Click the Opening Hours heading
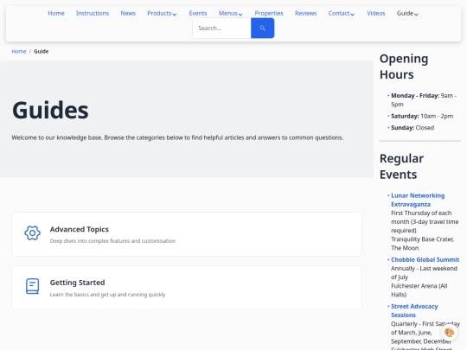467x350 pixels. point(404,67)
